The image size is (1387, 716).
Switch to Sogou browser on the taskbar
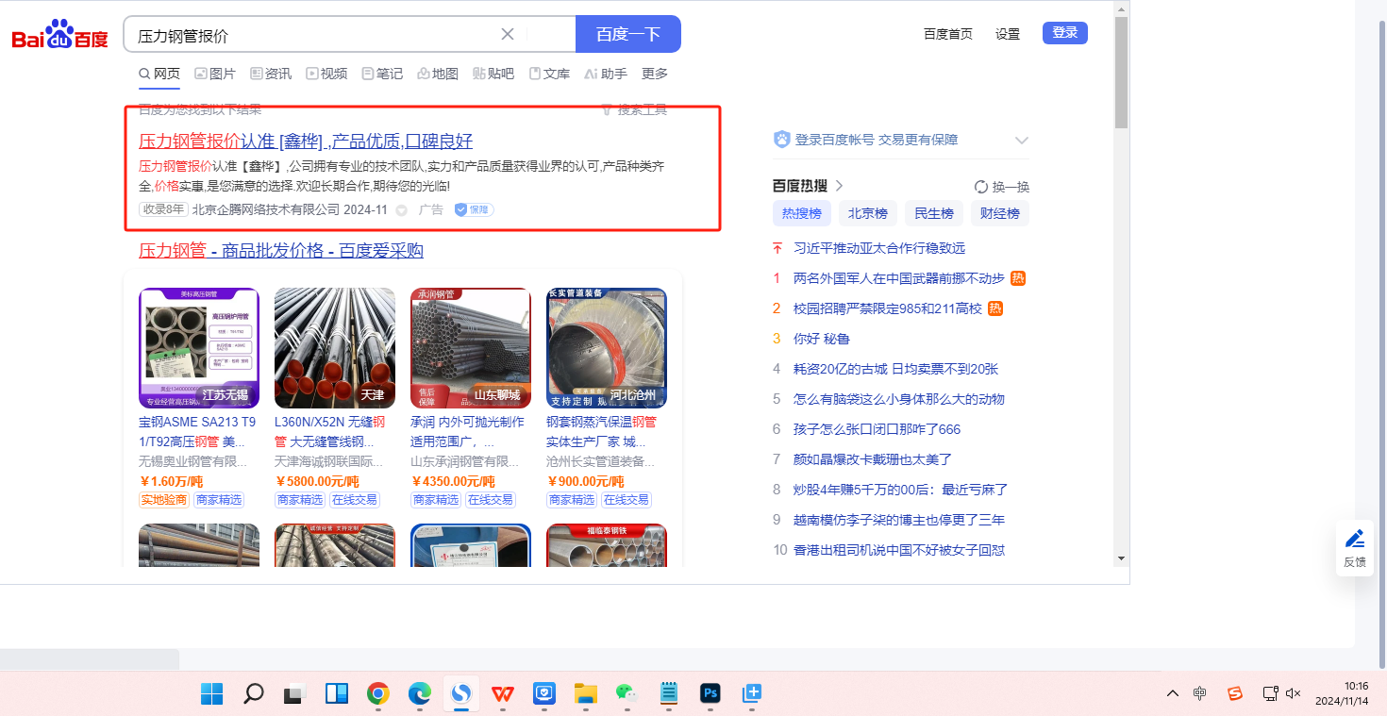[461, 694]
